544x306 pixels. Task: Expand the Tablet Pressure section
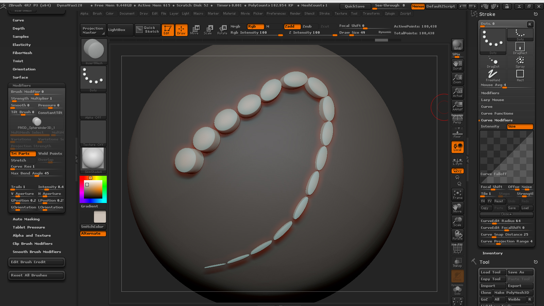pos(29,227)
